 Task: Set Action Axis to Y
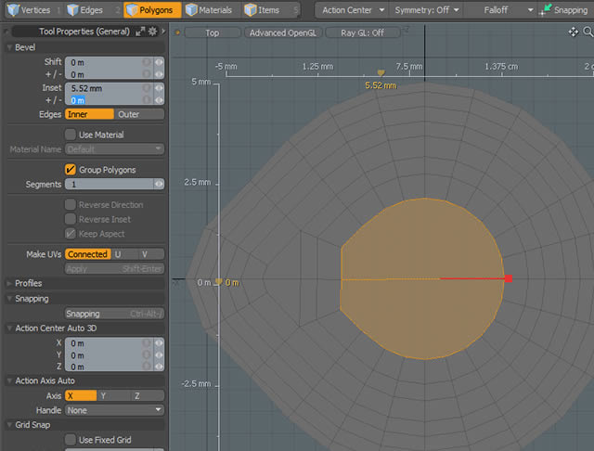(113, 395)
